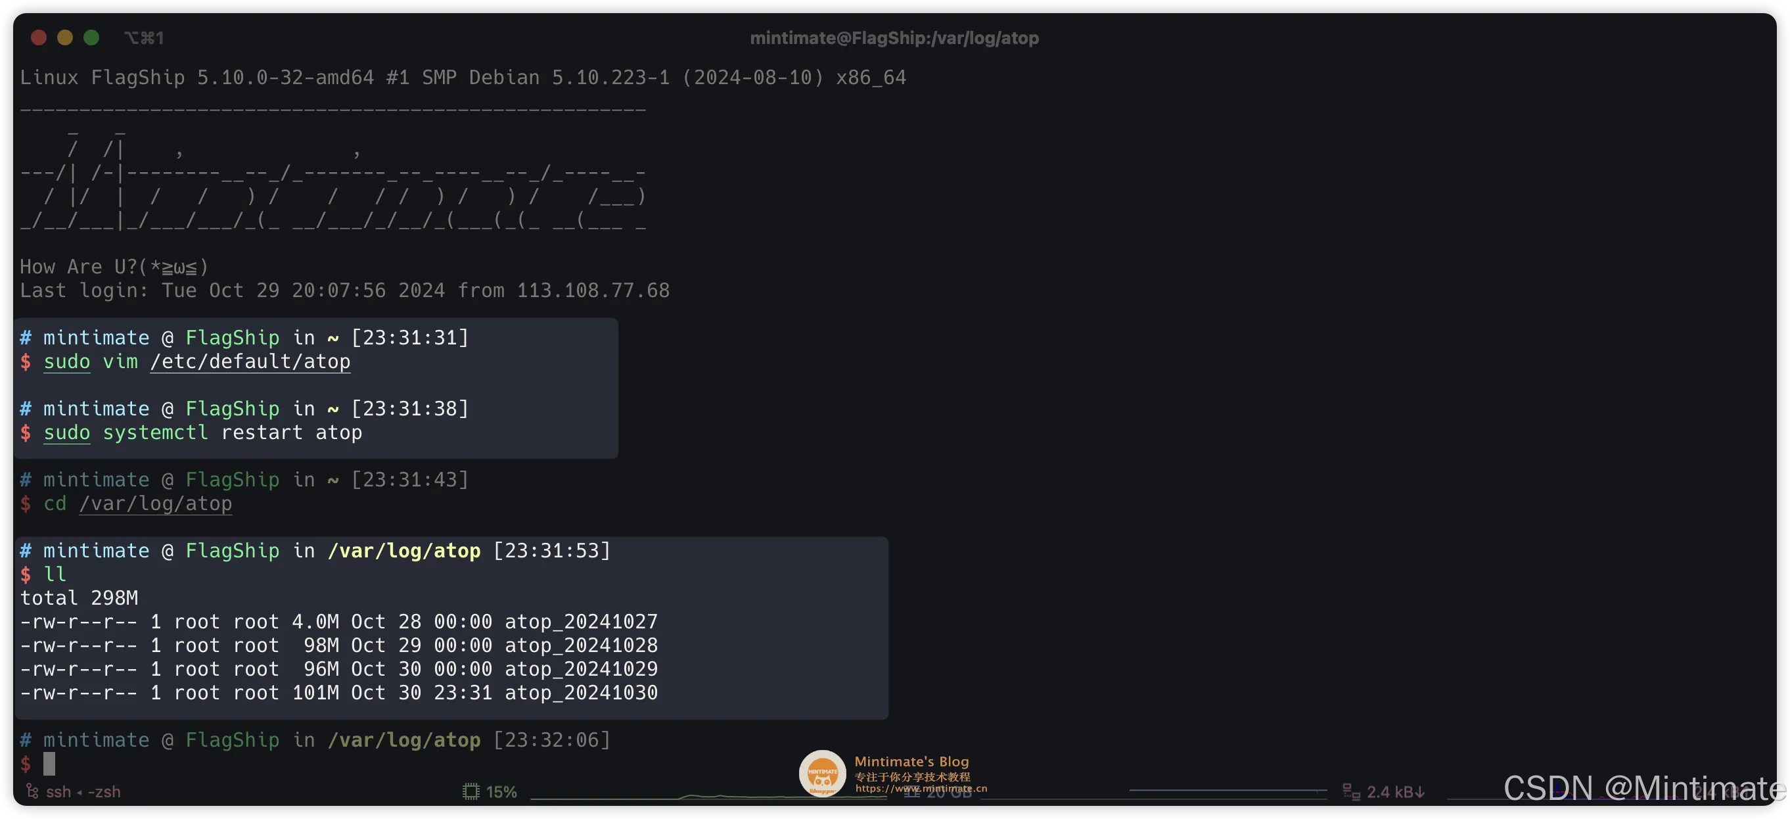
Task: Click the CPU chip icon showing 15%
Action: tap(470, 791)
